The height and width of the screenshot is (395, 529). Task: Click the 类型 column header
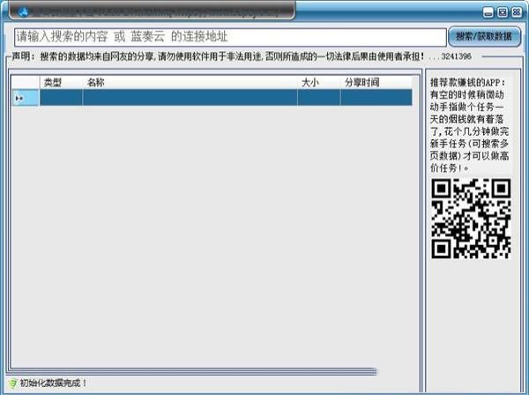coord(61,82)
